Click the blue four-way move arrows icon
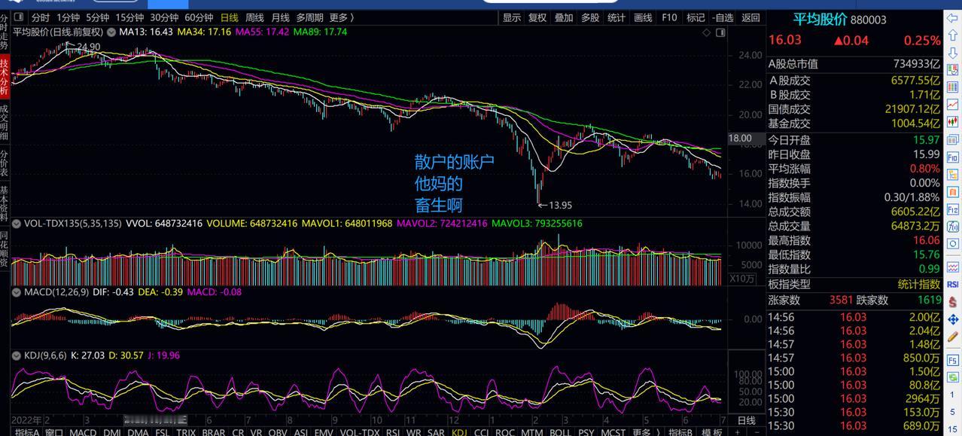 tap(952, 319)
